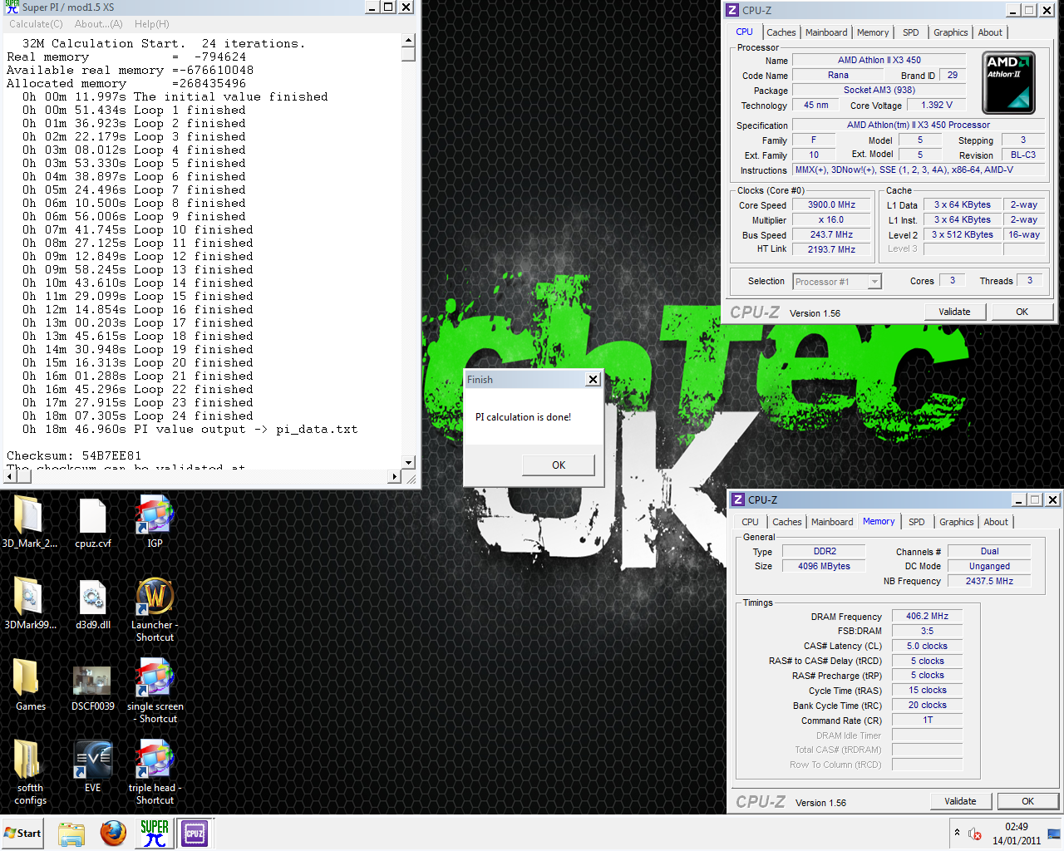Select Memory tab in top CPU-Z
The width and height of the screenshot is (1064, 851).
pos(873,32)
